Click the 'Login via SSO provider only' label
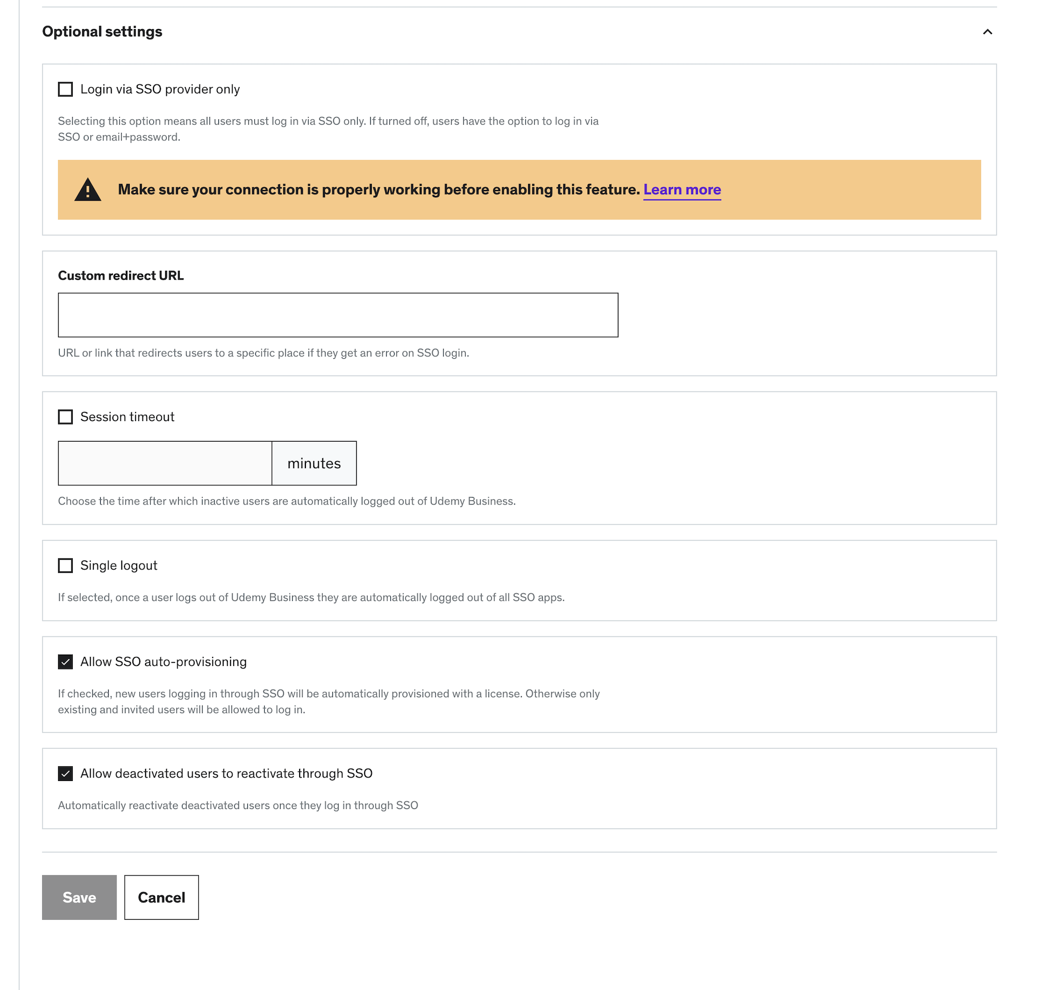 coord(160,89)
